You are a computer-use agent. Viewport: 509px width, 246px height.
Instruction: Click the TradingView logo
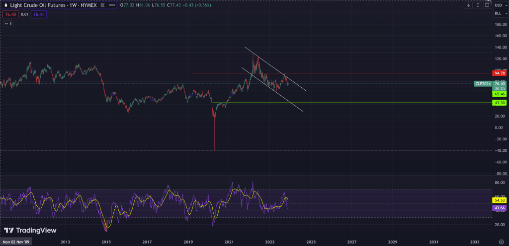coord(30,231)
